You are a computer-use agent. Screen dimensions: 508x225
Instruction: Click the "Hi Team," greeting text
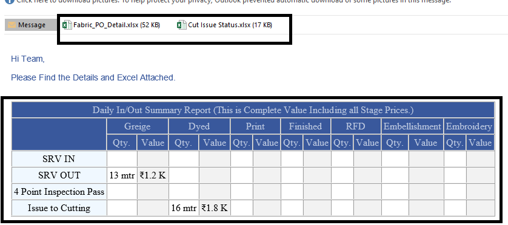[27, 59]
